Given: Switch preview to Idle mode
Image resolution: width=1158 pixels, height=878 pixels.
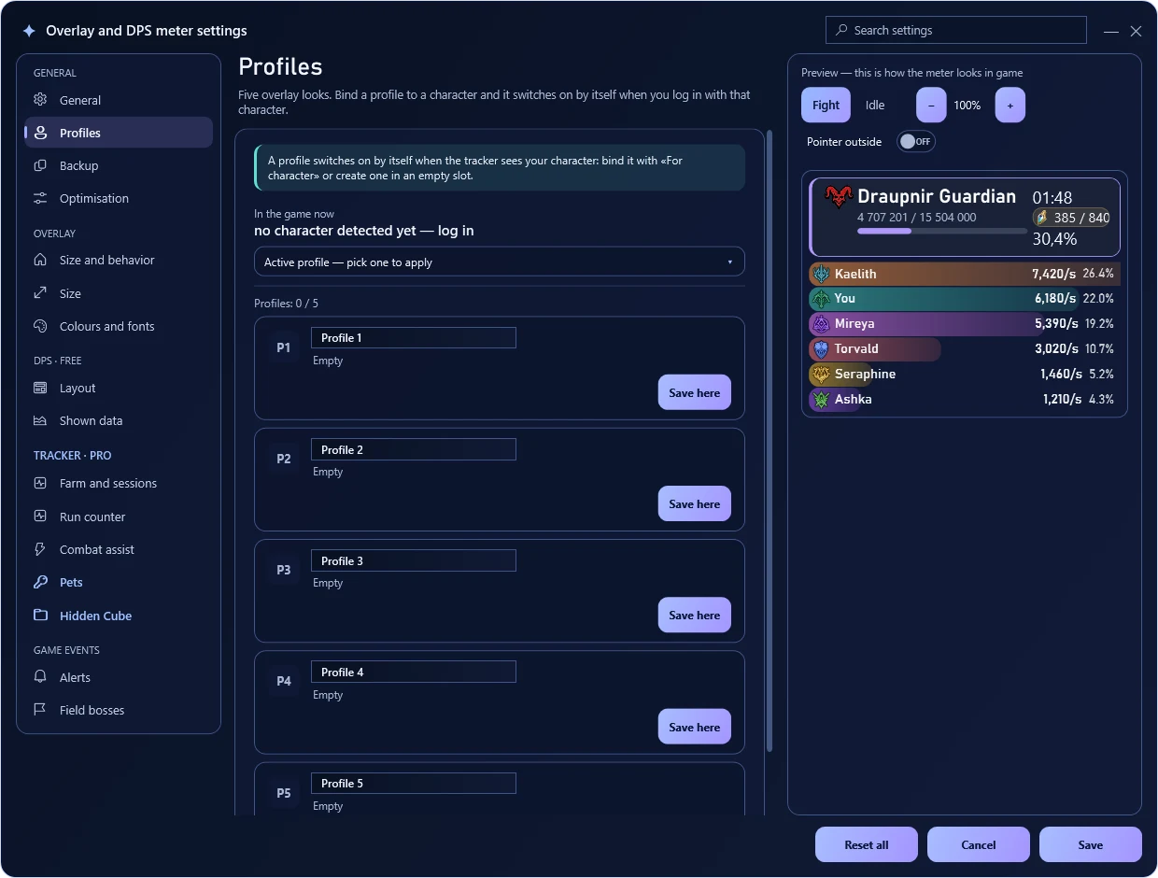Looking at the screenshot, I should (x=875, y=105).
